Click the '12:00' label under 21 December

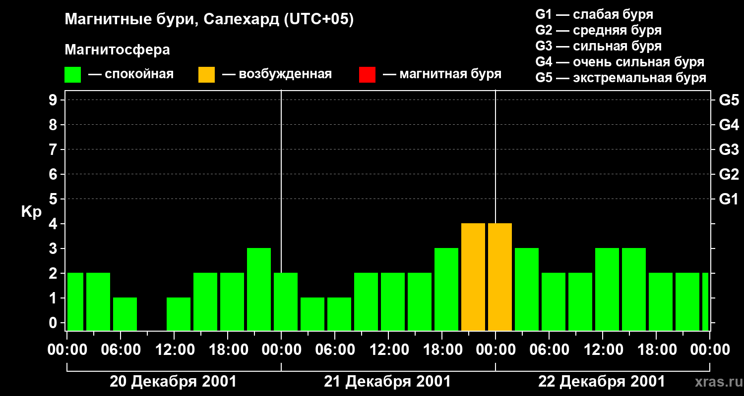pos(388,349)
